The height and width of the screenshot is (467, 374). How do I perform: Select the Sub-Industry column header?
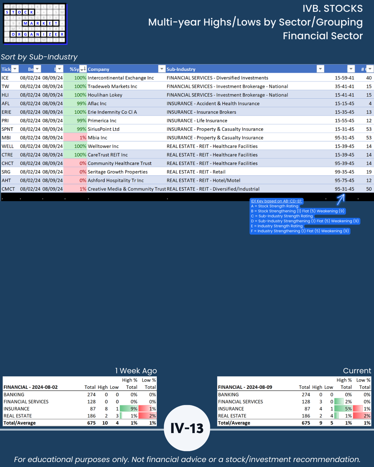[x=181, y=69]
